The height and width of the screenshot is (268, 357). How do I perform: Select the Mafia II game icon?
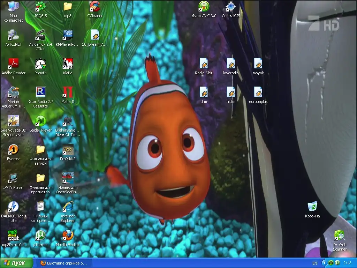pos(68,92)
